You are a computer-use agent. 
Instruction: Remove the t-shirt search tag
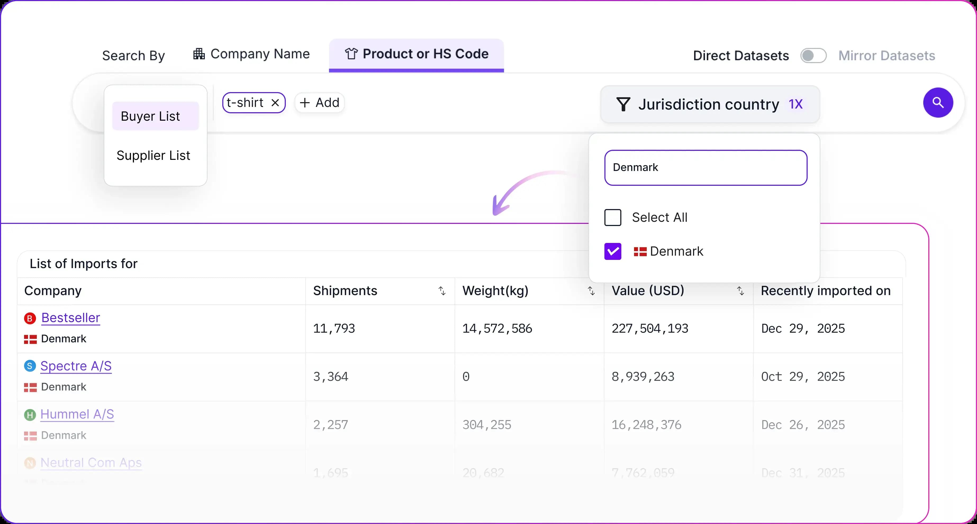click(275, 103)
